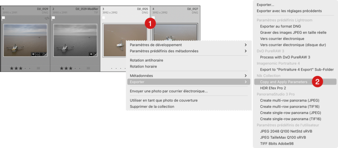Click the DJI_0127 file name label

click(192, 9)
